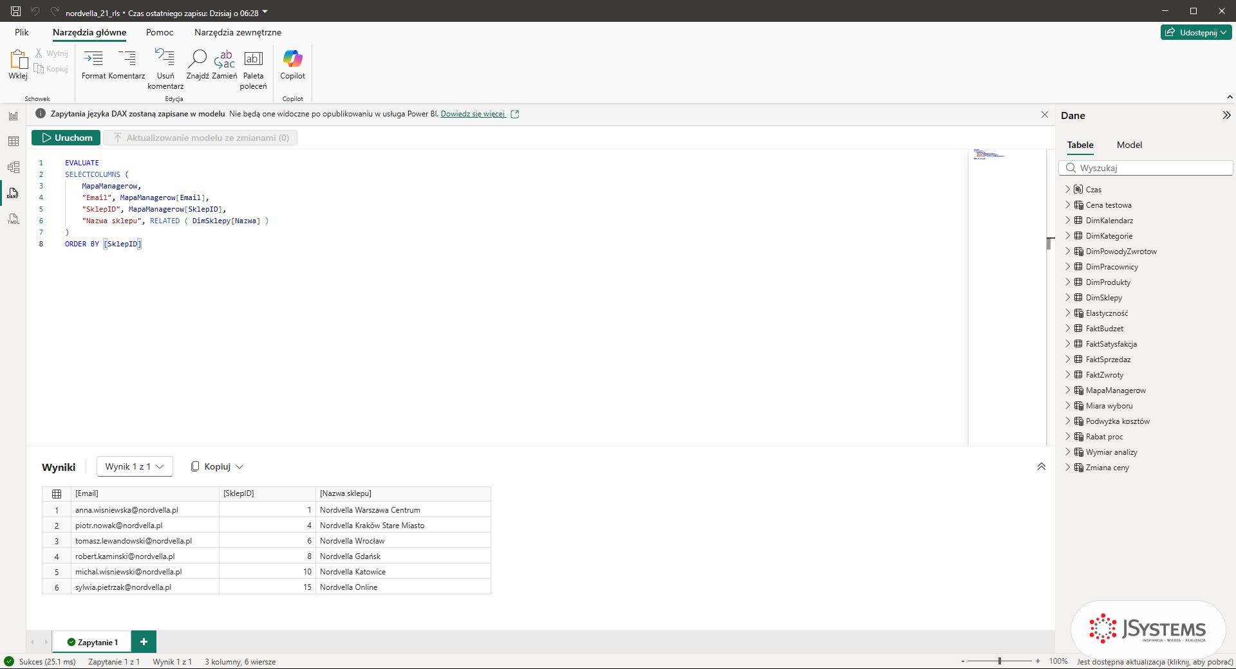Click Usuń komentarz icon
Viewport: 1236px width, 669px height.
pos(165,69)
